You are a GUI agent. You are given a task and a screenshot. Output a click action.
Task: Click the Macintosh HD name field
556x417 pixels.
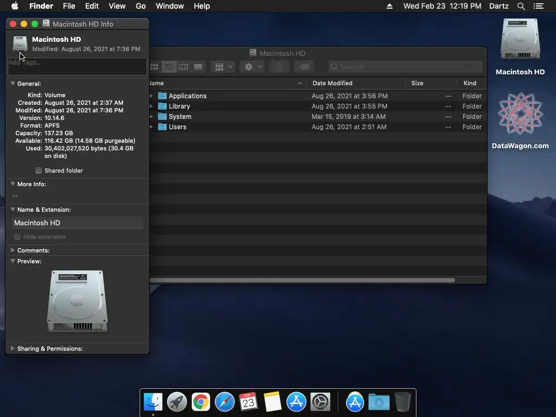tap(77, 223)
